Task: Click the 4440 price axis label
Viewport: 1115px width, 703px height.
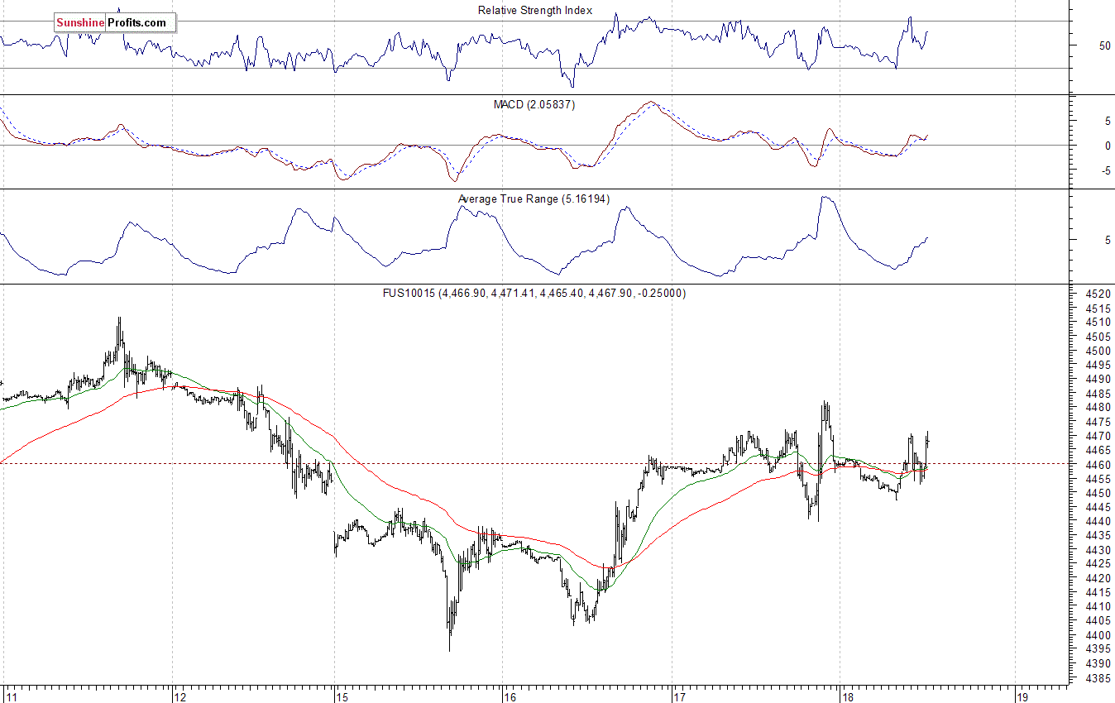Action: coord(1100,522)
